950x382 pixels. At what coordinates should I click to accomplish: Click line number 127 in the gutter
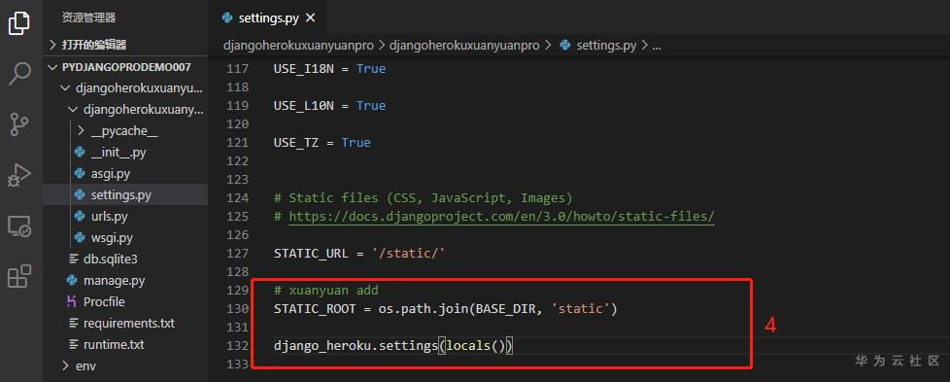point(237,253)
